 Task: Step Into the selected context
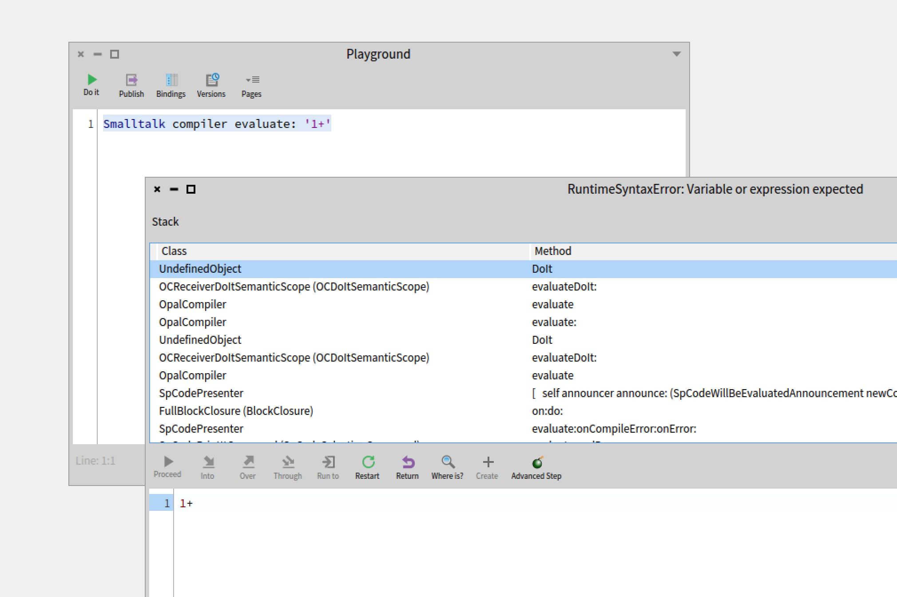click(x=207, y=467)
